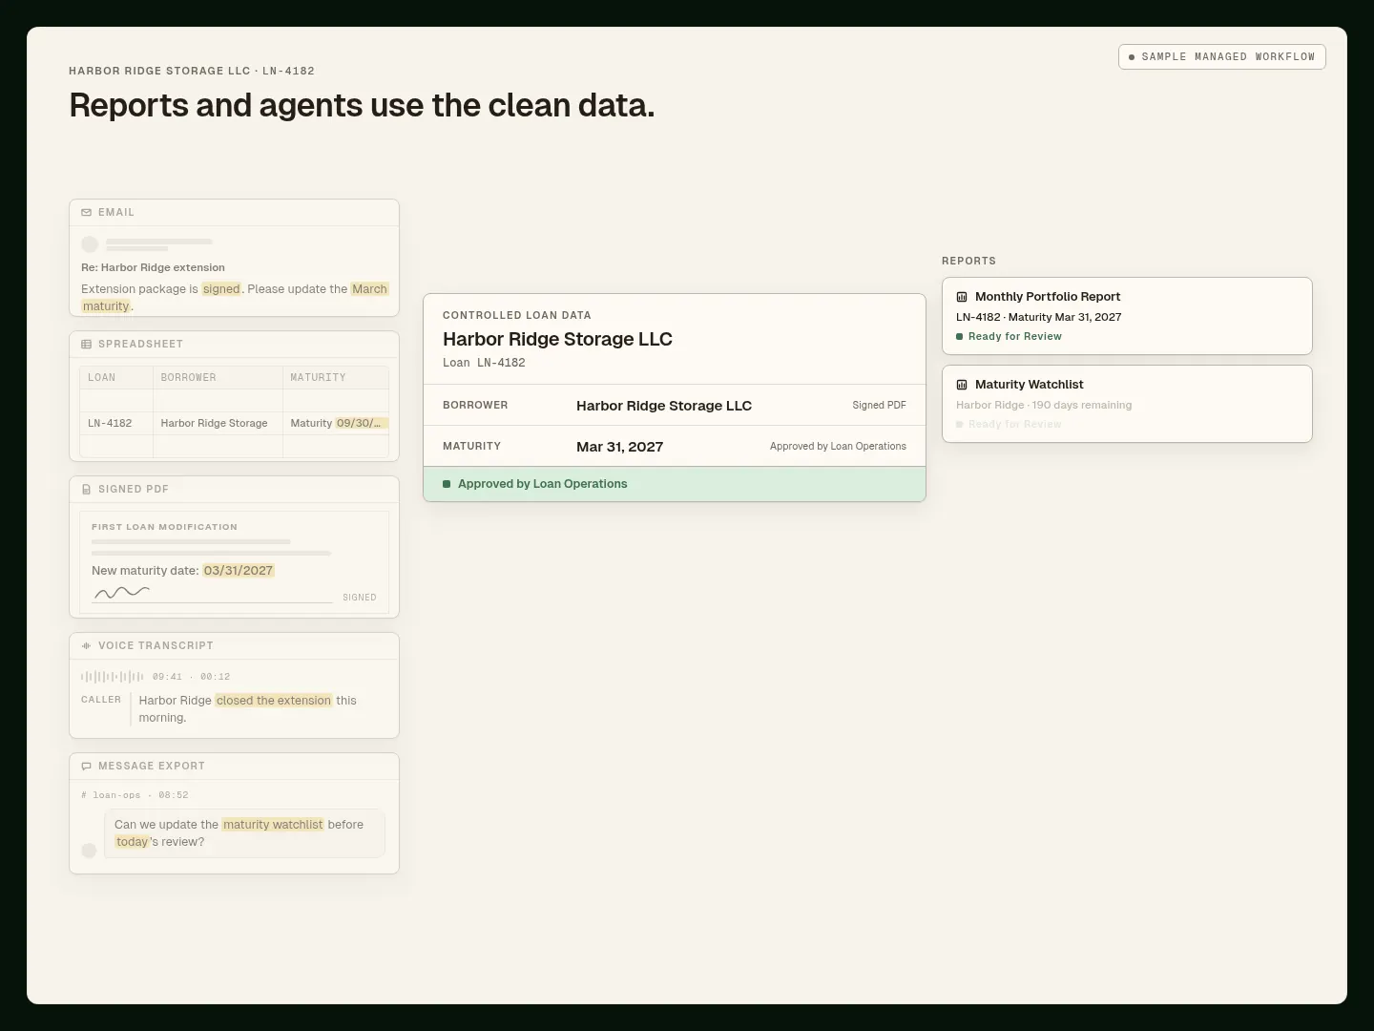
Task: Select the highlighted word 'signed' in email
Action: [221, 289]
